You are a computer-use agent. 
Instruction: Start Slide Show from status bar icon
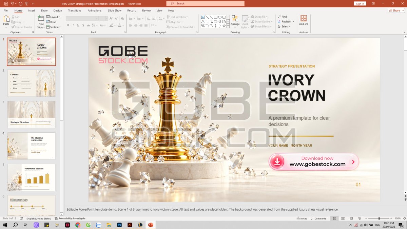[360, 218]
